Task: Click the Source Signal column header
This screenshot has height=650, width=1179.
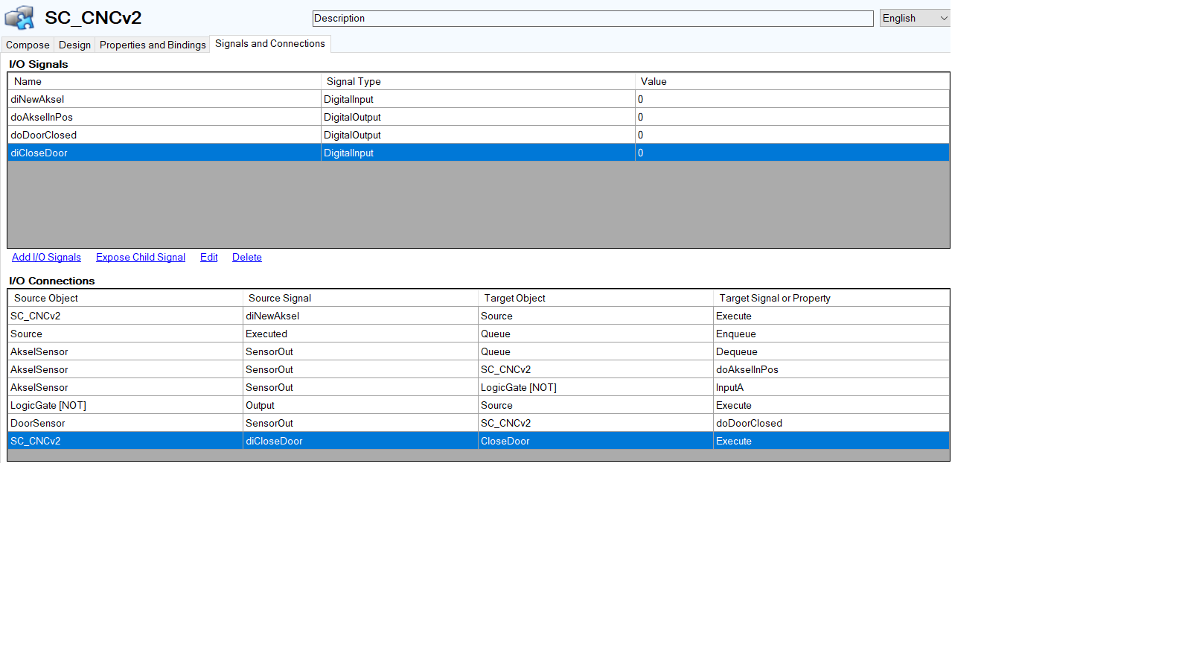Action: [x=360, y=298]
